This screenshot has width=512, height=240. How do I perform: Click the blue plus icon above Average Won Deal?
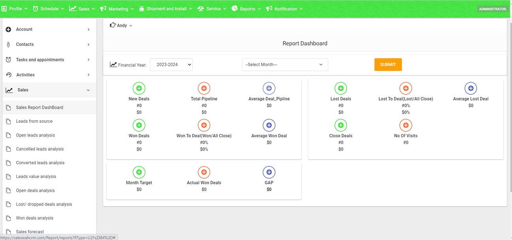pyautogui.click(x=269, y=125)
